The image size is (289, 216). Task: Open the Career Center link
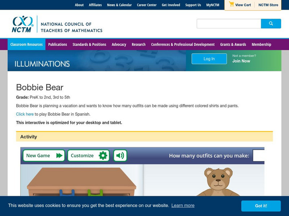(x=147, y=5)
